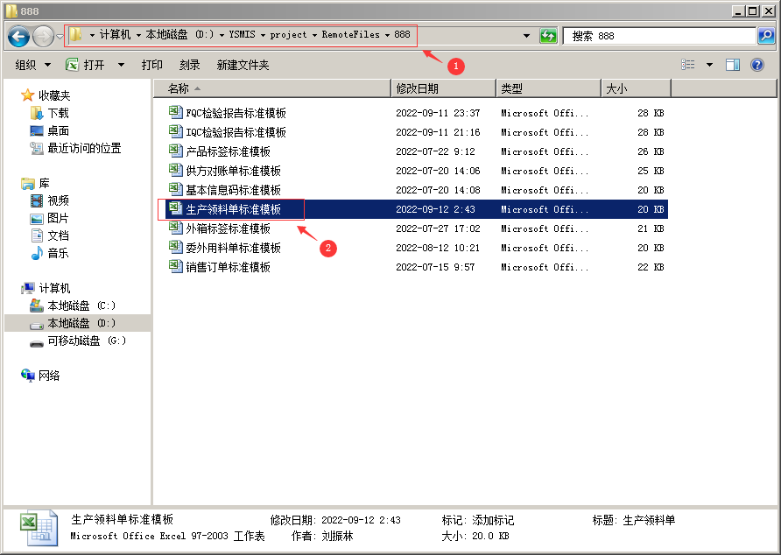Open 最近访问的位置 in favorites

coord(84,148)
